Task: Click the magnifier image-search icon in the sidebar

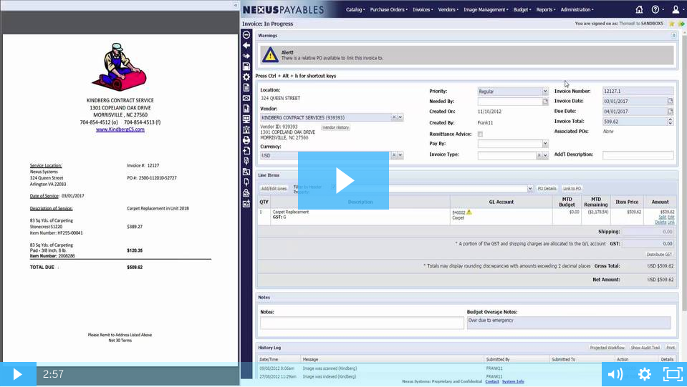Action: [x=246, y=172]
